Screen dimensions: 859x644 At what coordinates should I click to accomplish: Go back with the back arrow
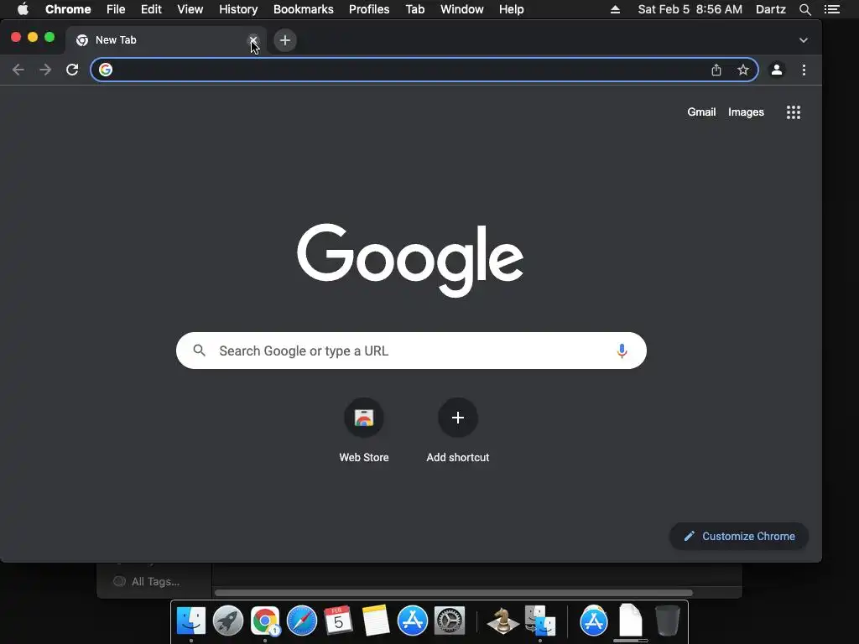tap(18, 70)
